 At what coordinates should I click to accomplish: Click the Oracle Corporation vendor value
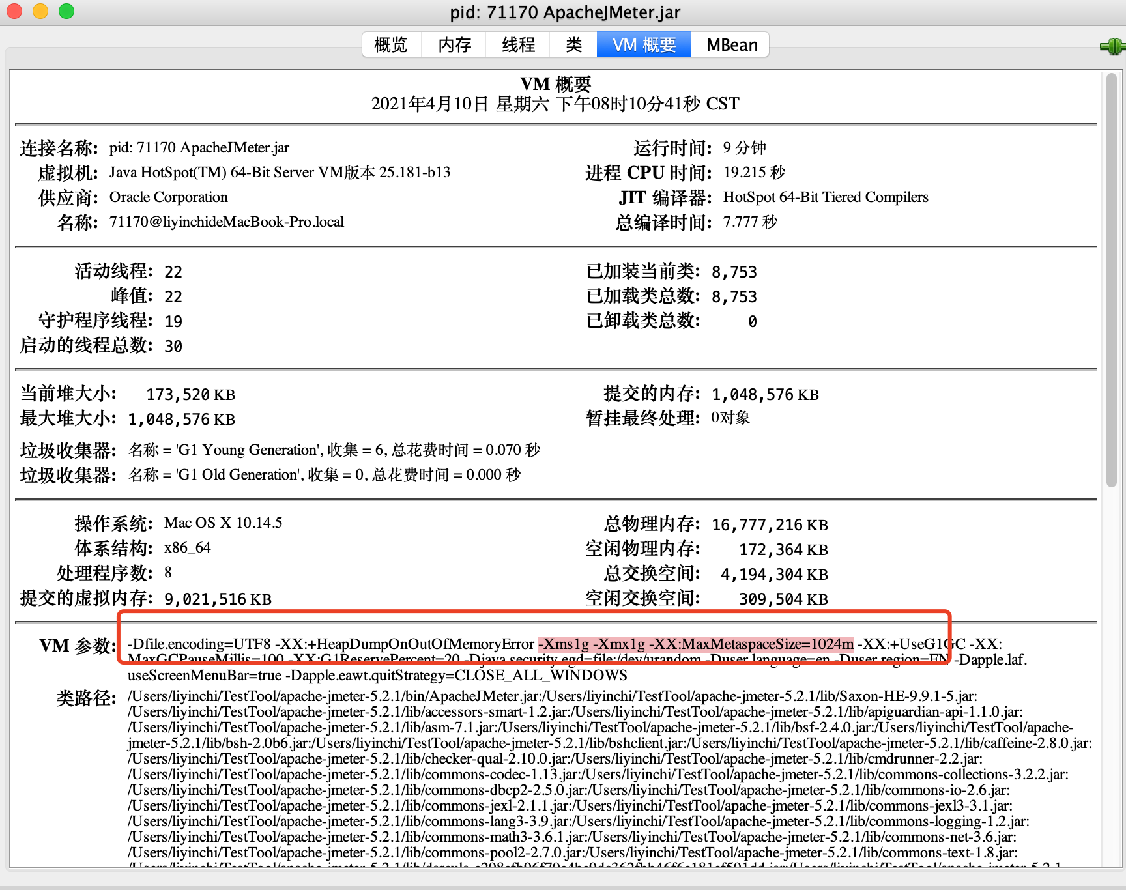tap(168, 197)
